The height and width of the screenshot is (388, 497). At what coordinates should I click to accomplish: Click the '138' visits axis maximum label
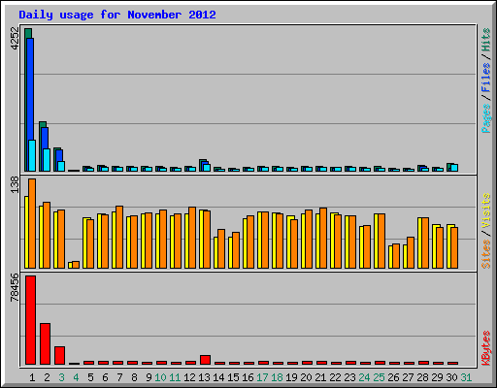[x=16, y=184]
